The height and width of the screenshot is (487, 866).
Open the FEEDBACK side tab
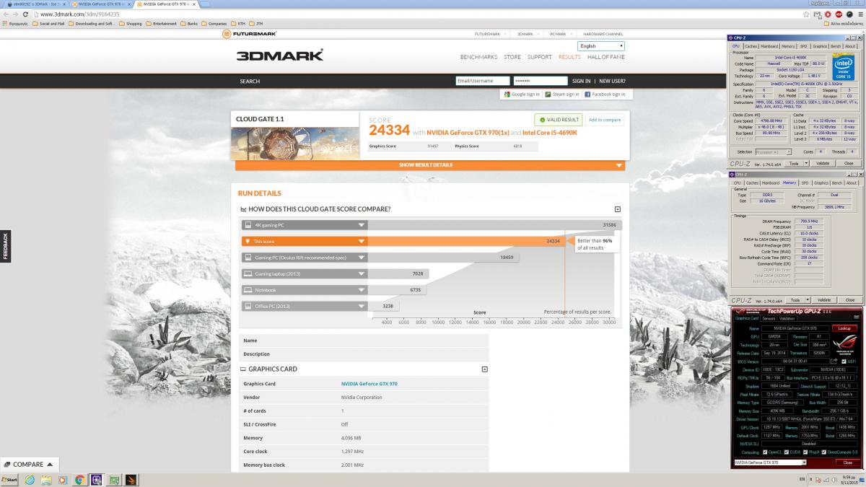[x=5, y=246]
